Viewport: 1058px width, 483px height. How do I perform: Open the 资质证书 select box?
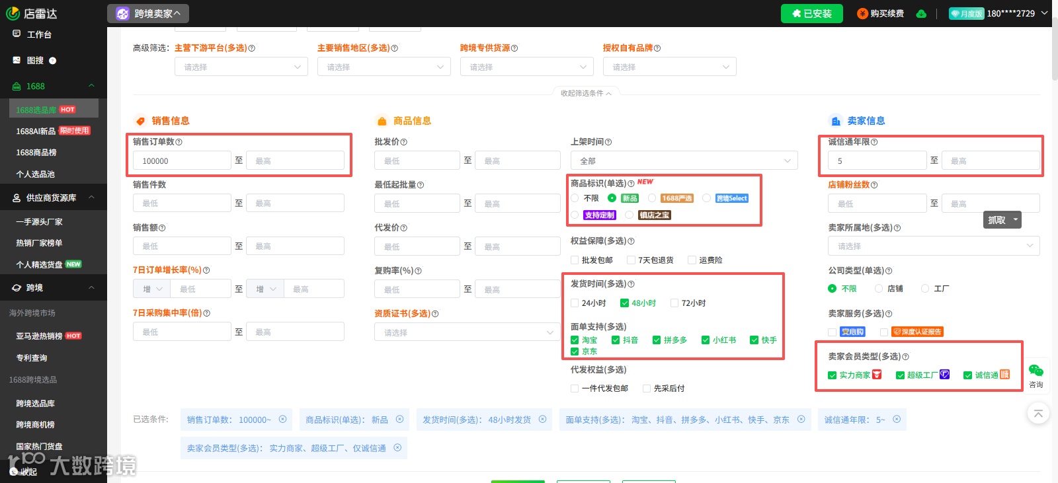pyautogui.click(x=468, y=332)
